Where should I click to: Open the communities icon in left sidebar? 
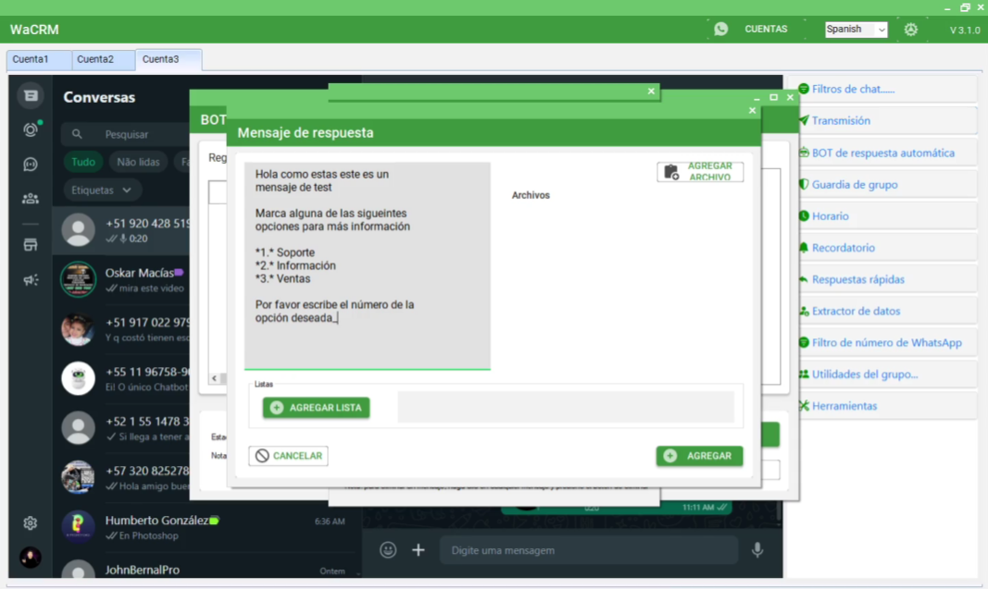click(x=30, y=197)
